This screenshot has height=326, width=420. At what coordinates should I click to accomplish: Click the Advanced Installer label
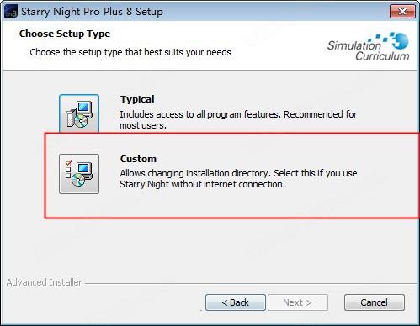(x=44, y=282)
